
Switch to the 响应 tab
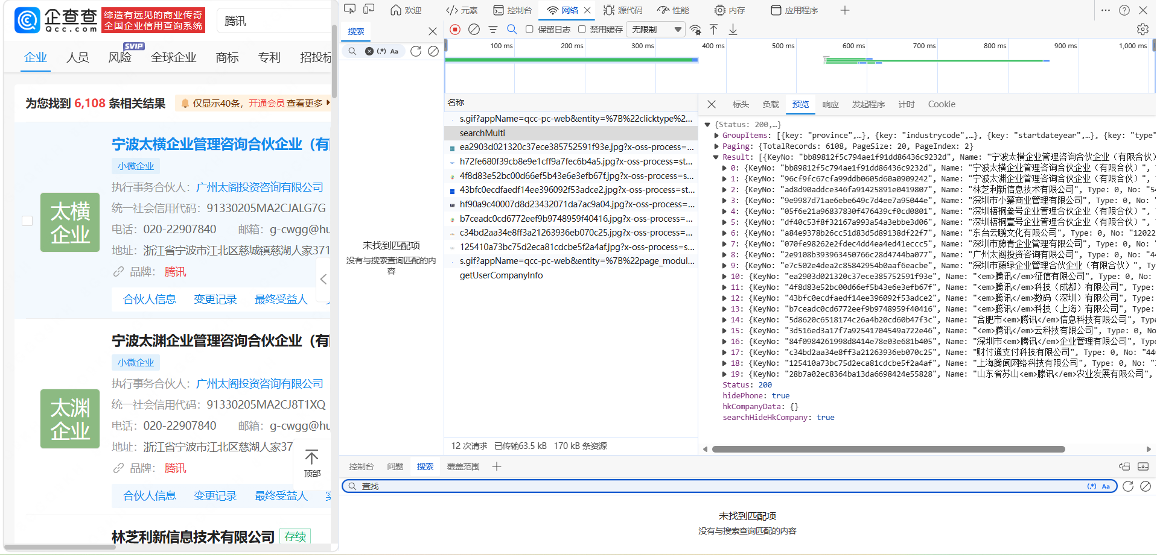pyautogui.click(x=830, y=104)
